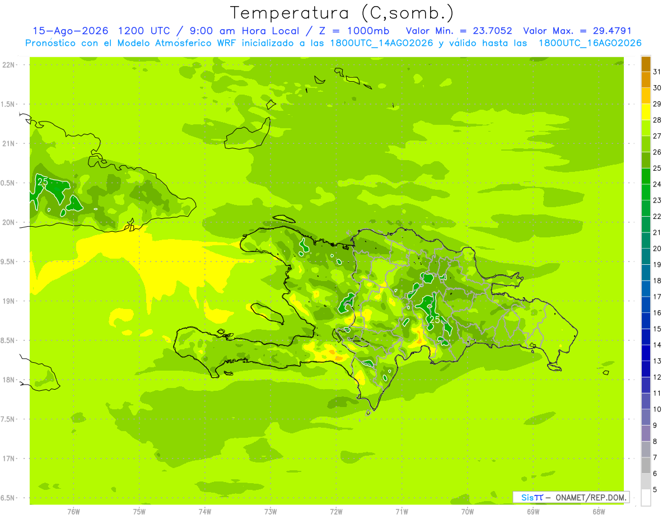This screenshot has height=519, width=672.
Task: Click the title "Temperatura (C,somb.)"
Action: (342, 13)
